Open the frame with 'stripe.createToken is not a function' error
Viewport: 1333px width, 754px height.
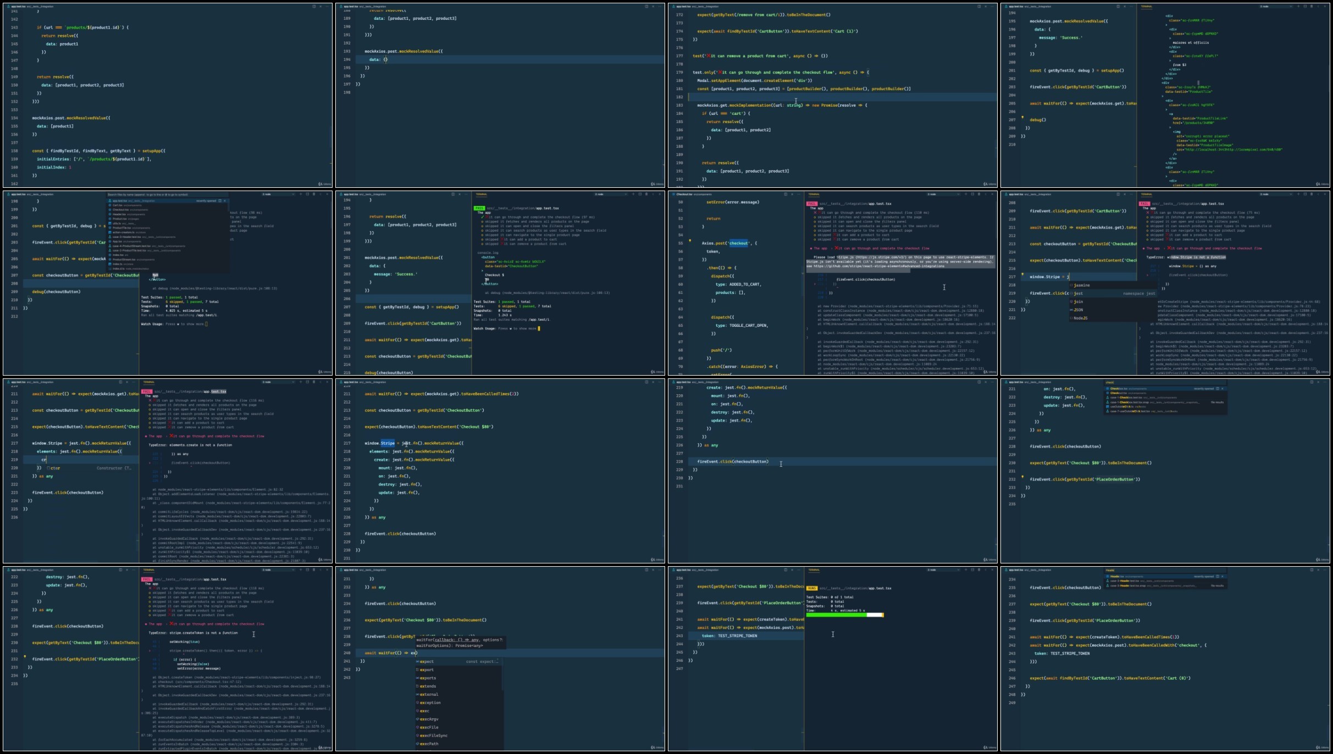pos(168,659)
